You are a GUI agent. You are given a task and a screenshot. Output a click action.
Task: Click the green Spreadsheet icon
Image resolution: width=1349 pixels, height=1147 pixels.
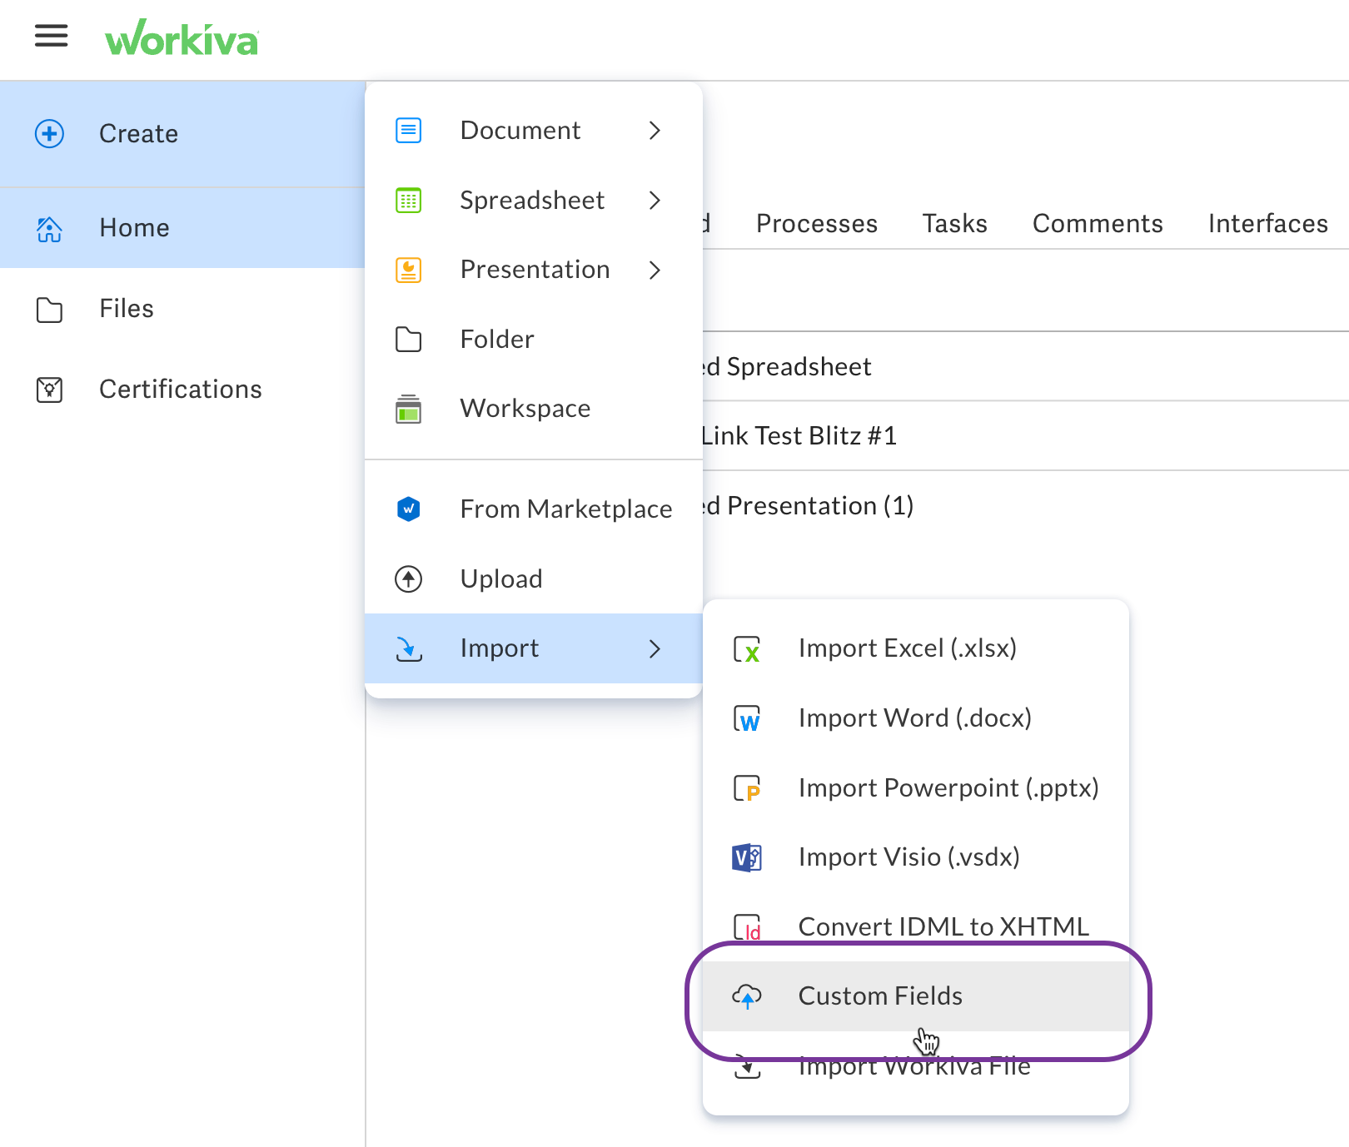tap(408, 201)
